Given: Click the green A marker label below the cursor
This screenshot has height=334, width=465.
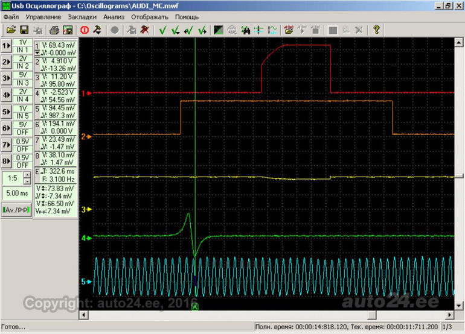Looking at the screenshot, I should (x=195, y=307).
